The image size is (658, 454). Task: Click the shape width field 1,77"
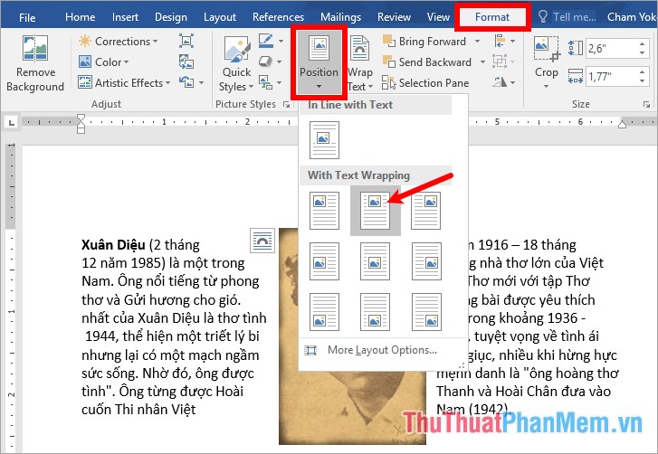coord(611,76)
